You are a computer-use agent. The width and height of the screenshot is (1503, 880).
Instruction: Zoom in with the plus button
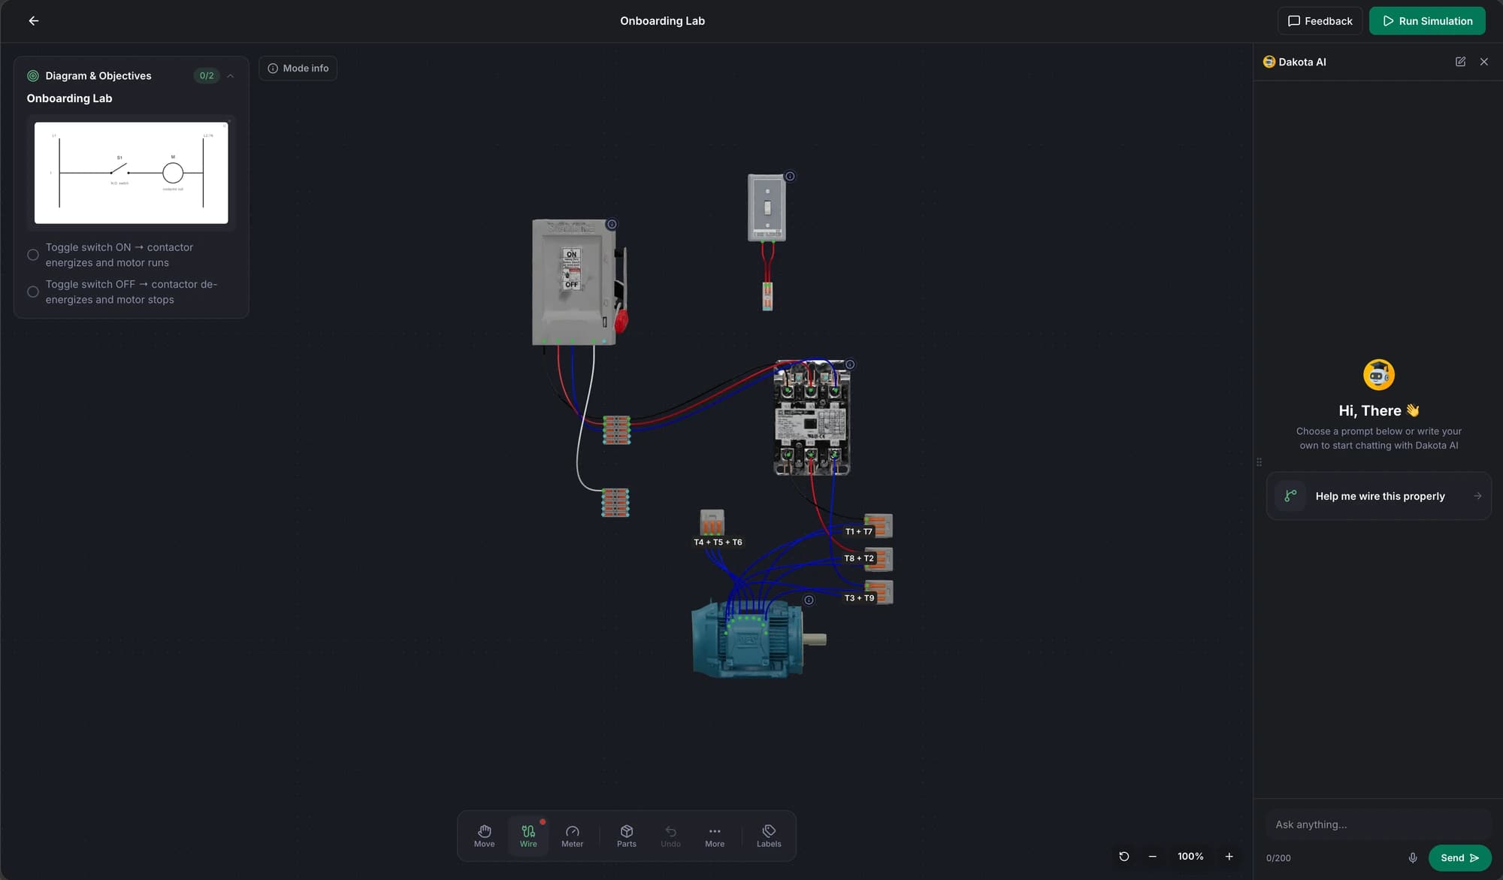(x=1229, y=857)
